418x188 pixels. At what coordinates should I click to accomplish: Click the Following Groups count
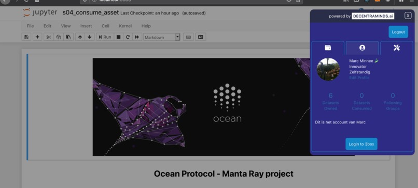tap(393, 96)
